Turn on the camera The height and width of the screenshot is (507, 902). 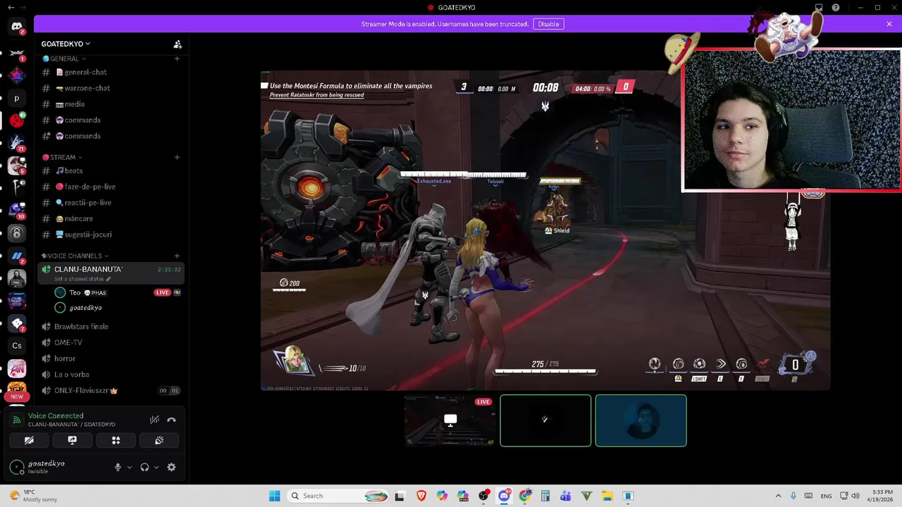29,440
